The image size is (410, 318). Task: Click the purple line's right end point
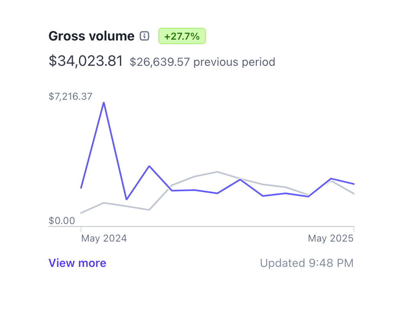click(x=354, y=184)
